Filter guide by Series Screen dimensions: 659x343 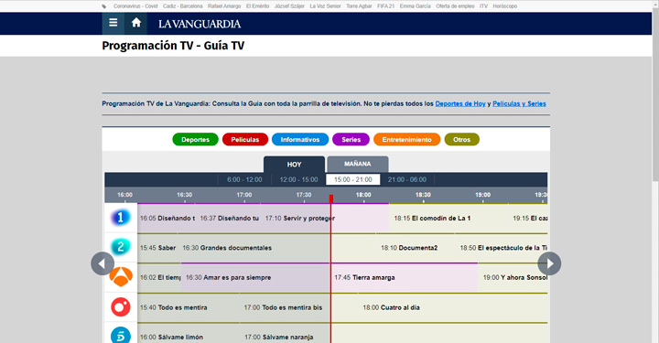click(x=351, y=139)
